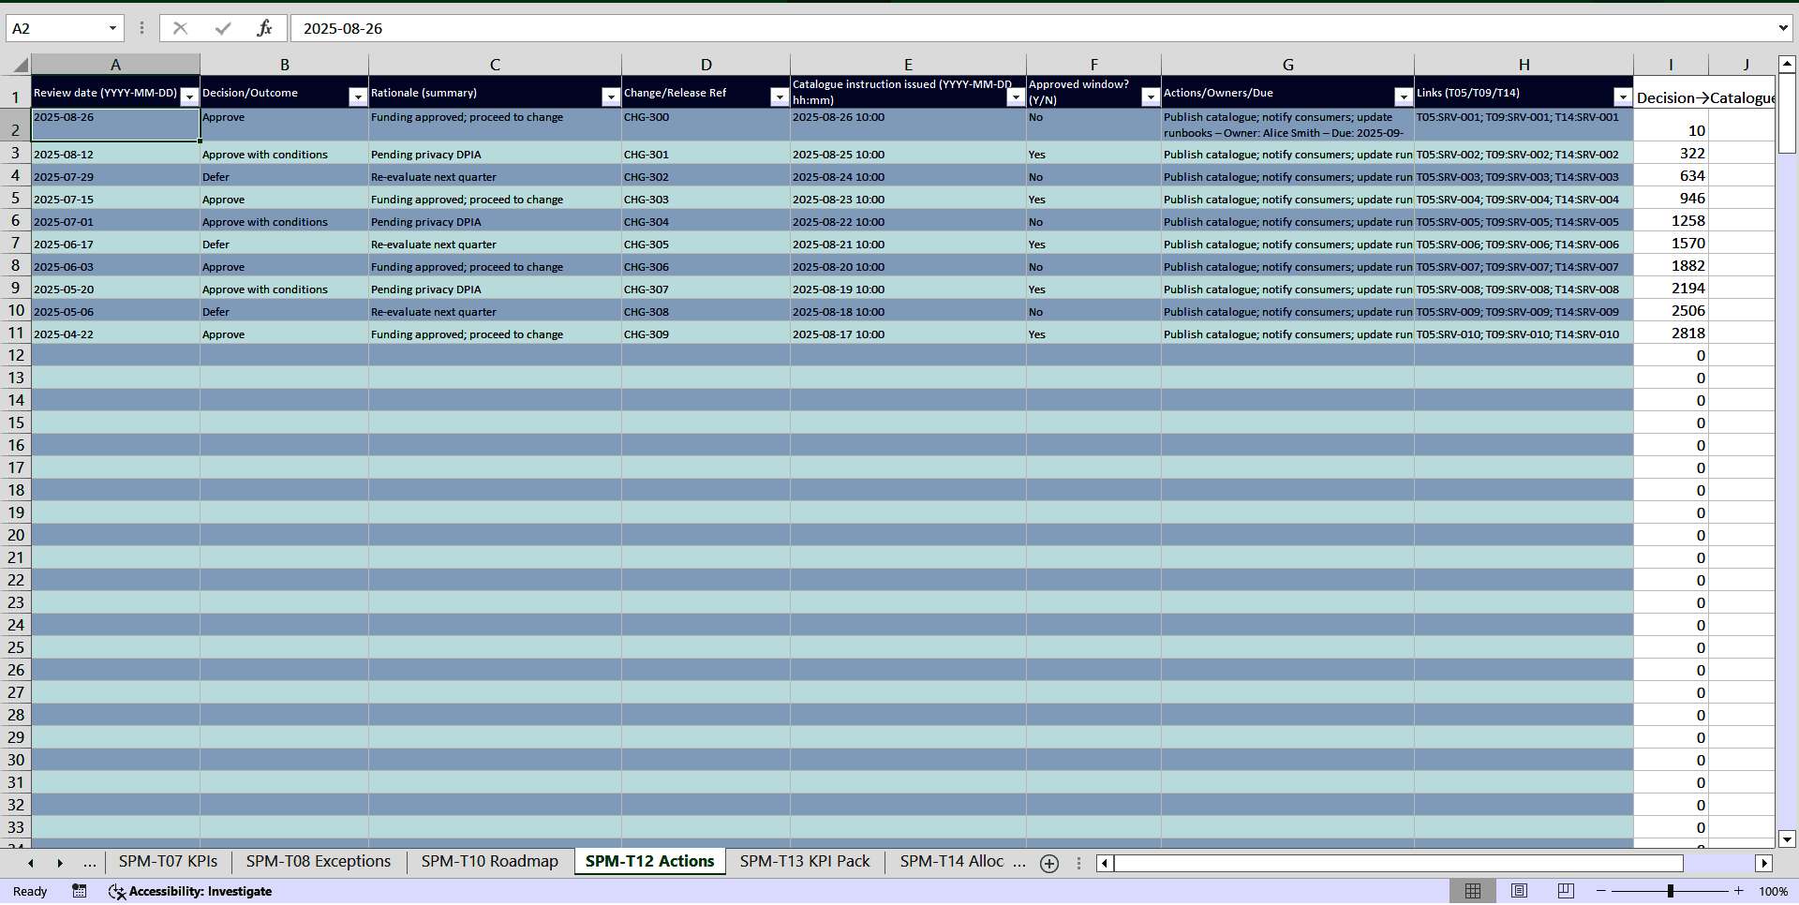
Task: Switch to Normal view icon
Action: coord(1473,891)
